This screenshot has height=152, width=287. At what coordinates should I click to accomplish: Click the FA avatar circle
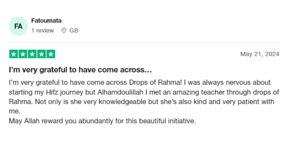click(x=18, y=26)
